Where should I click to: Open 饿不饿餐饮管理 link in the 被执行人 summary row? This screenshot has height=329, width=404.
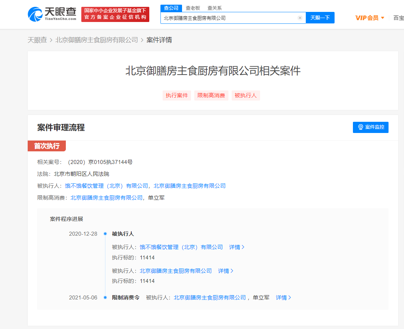click(x=107, y=186)
